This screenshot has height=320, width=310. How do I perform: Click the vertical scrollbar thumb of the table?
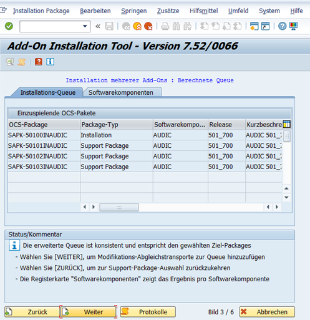[287, 136]
